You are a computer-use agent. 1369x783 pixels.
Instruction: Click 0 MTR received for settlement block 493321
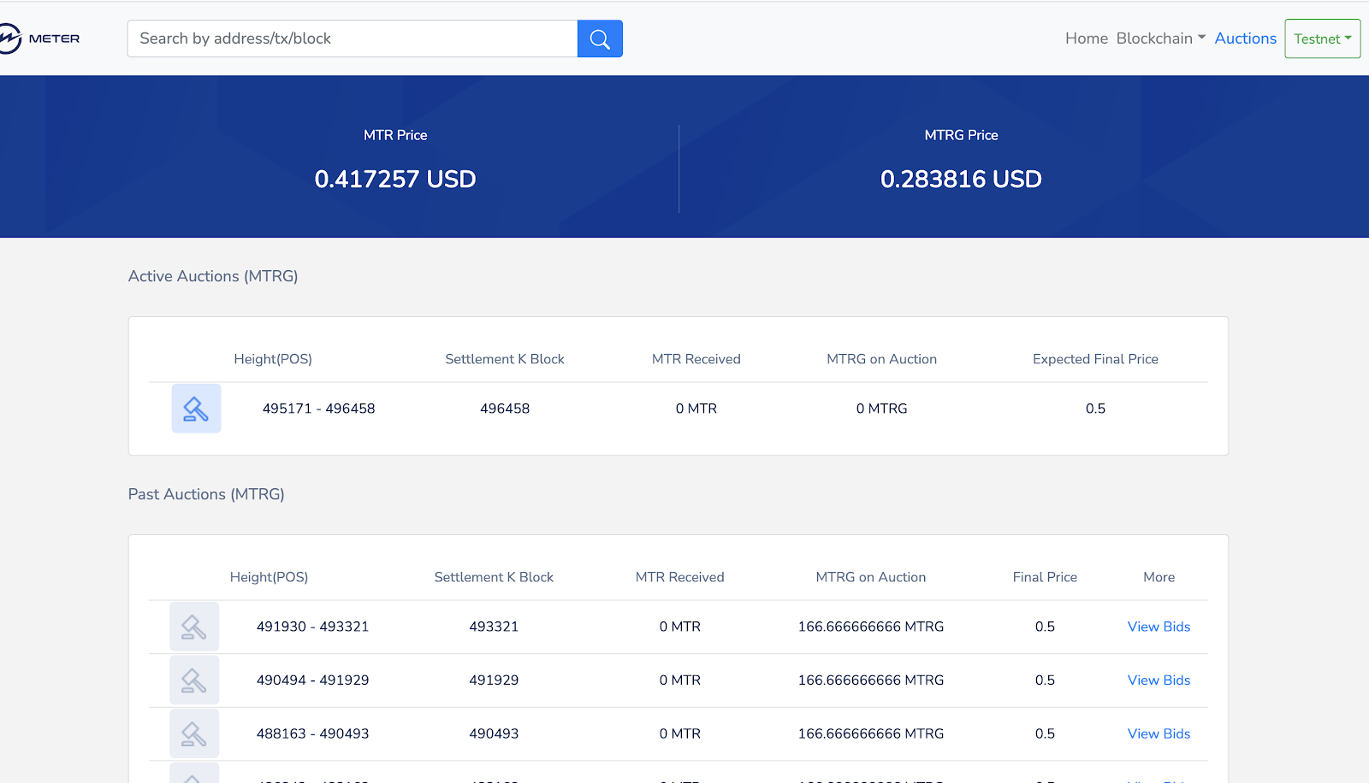679,627
